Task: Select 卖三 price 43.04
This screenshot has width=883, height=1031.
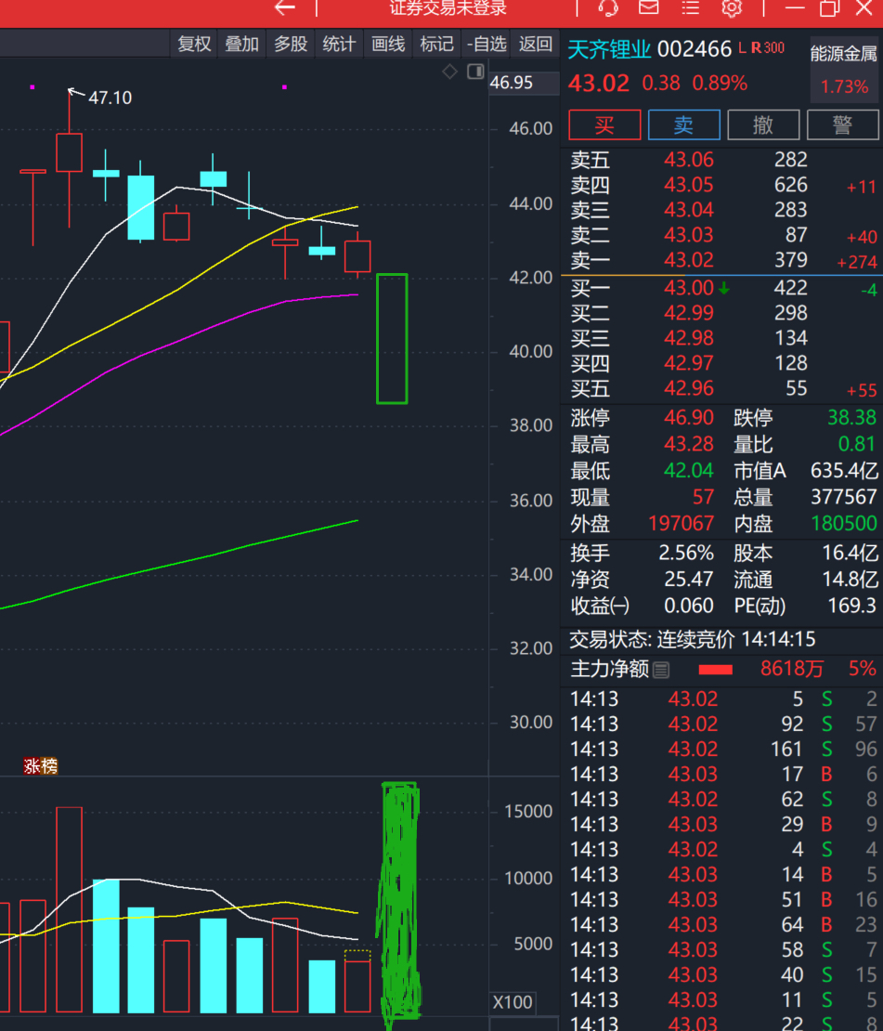Action: click(x=688, y=210)
